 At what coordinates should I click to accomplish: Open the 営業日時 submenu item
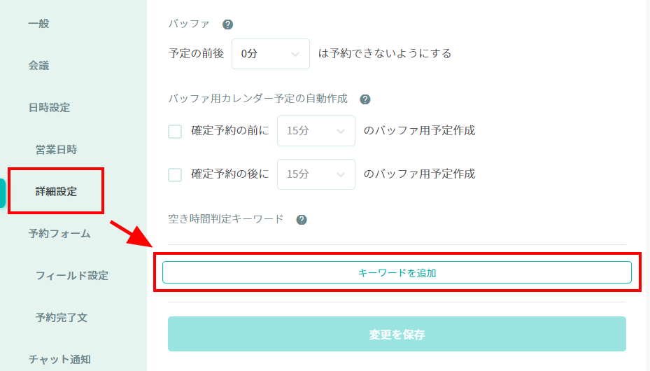coord(56,150)
